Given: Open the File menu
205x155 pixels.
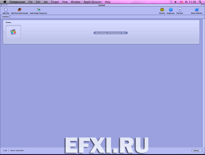Looking at the screenshot, I should click(x=30, y=2).
